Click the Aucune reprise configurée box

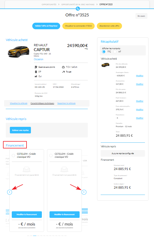[x=123, y=153]
